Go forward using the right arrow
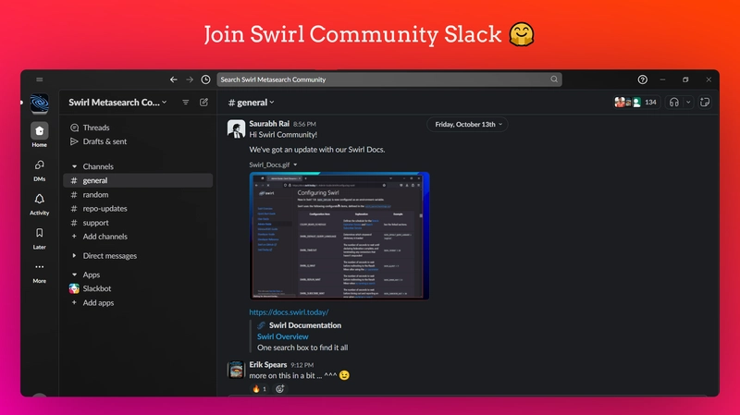 tap(190, 79)
